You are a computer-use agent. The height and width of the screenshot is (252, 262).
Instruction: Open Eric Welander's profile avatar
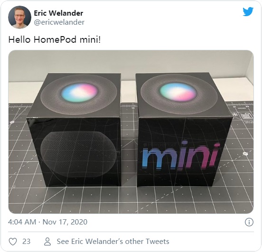pos(20,17)
